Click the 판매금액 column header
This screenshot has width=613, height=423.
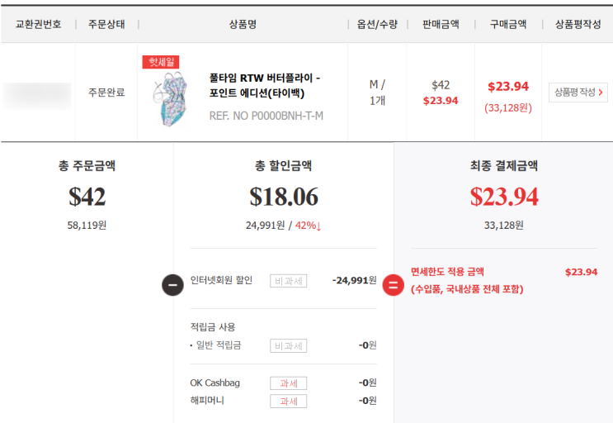tap(440, 24)
